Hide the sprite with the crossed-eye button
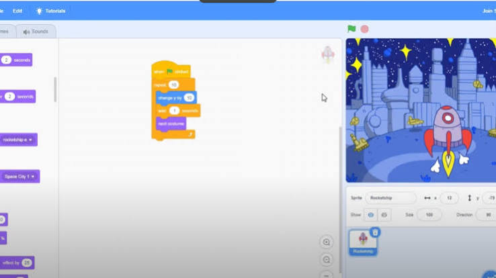The height and width of the screenshot is (278, 496). pyautogui.click(x=384, y=215)
